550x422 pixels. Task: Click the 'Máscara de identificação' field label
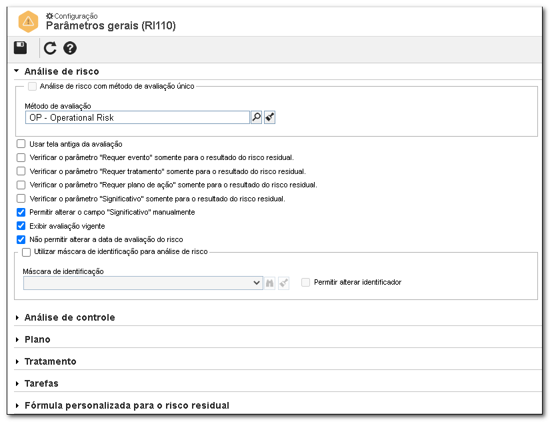[x=63, y=271]
